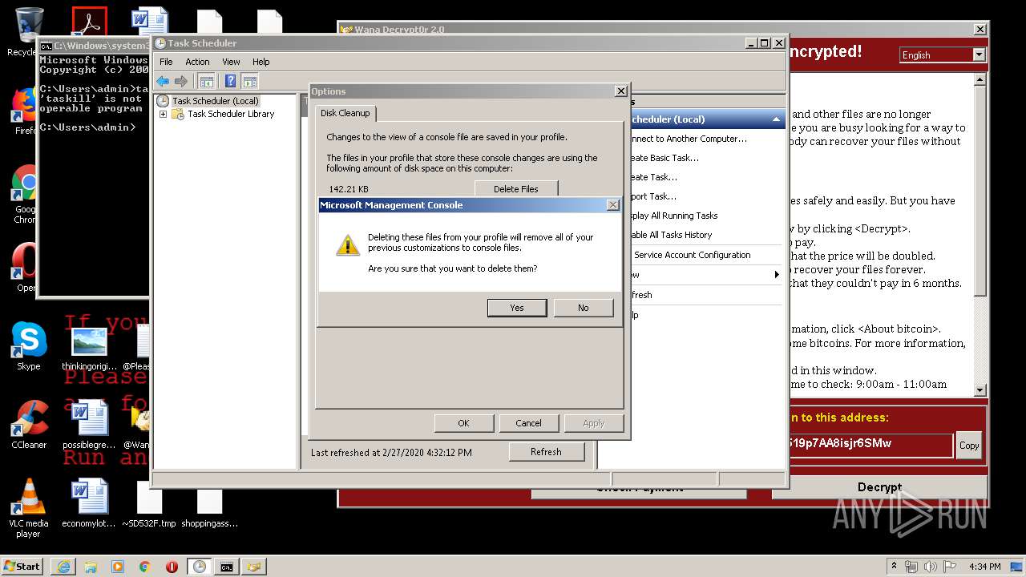Open CCleaner desktop shortcut

29,425
